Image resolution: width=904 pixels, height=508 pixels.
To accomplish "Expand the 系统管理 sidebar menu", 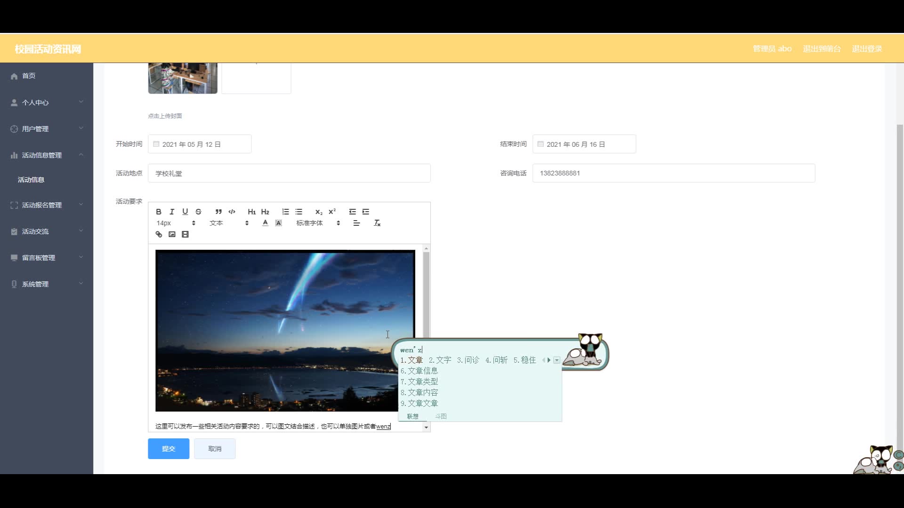I will coord(47,284).
